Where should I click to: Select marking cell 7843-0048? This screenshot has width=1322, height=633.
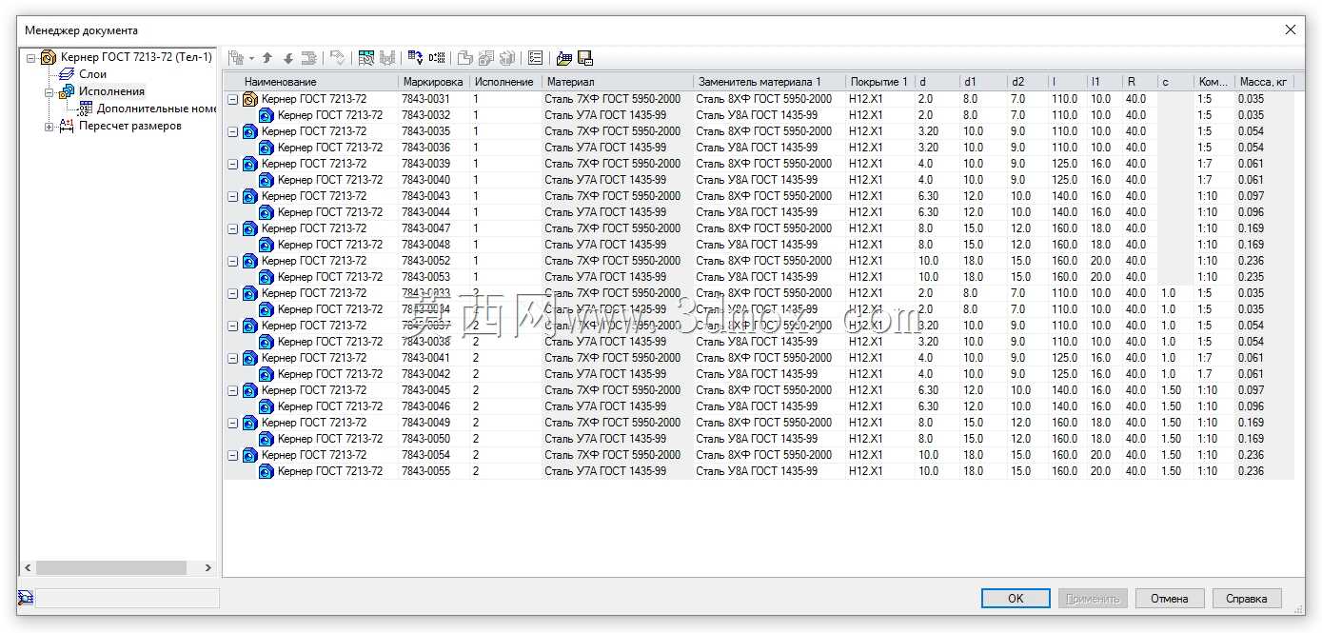434,245
